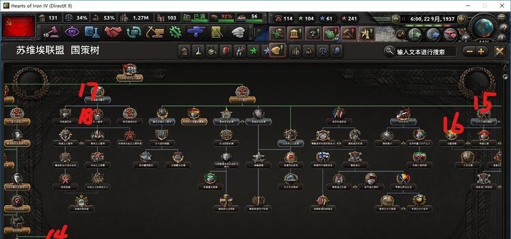The width and height of the screenshot is (511, 239).
Task: Toggle the industry focus filter
Action: coord(212,51)
